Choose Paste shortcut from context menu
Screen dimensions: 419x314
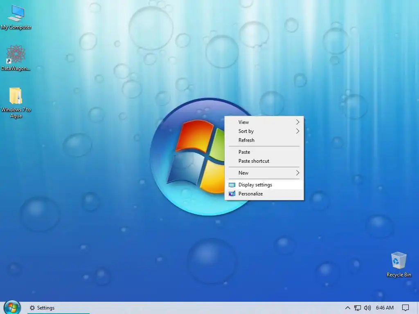264,161
